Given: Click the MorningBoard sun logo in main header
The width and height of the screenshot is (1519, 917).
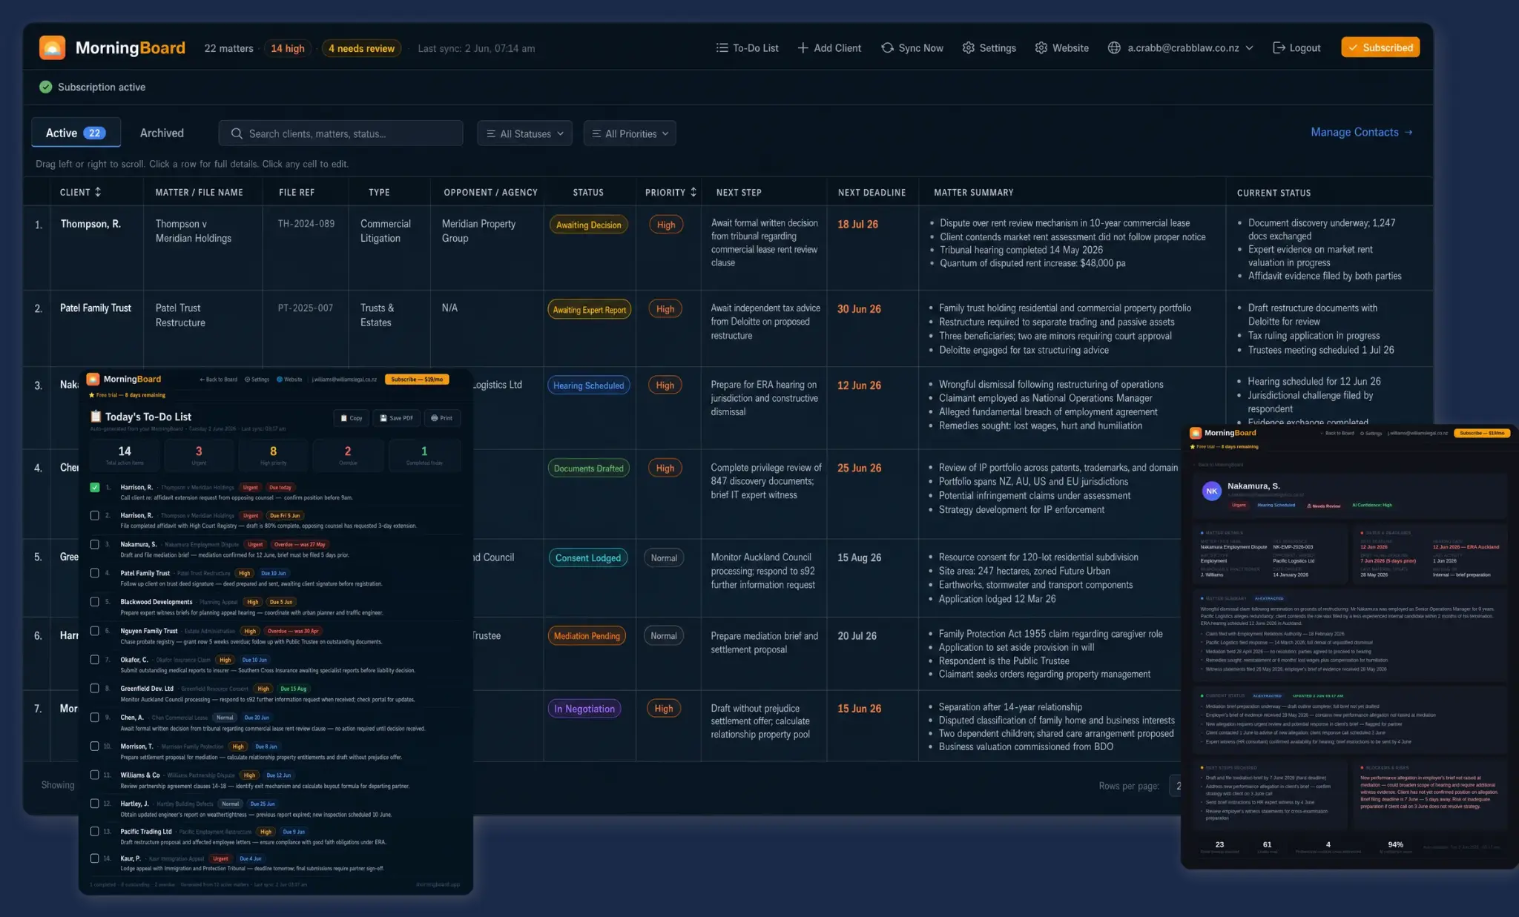Looking at the screenshot, I should pyautogui.click(x=52, y=47).
